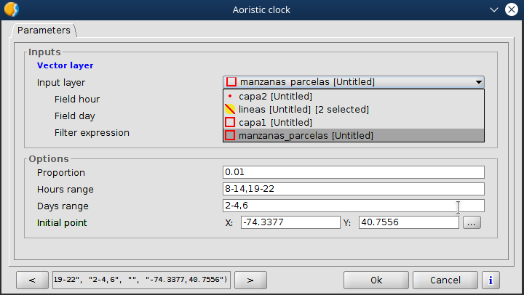524x295 pixels.
Task: Click the Proportion input field
Action: tap(353, 172)
